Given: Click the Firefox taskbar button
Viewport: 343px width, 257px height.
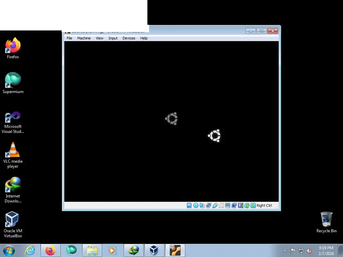Looking at the screenshot, I should (x=51, y=250).
